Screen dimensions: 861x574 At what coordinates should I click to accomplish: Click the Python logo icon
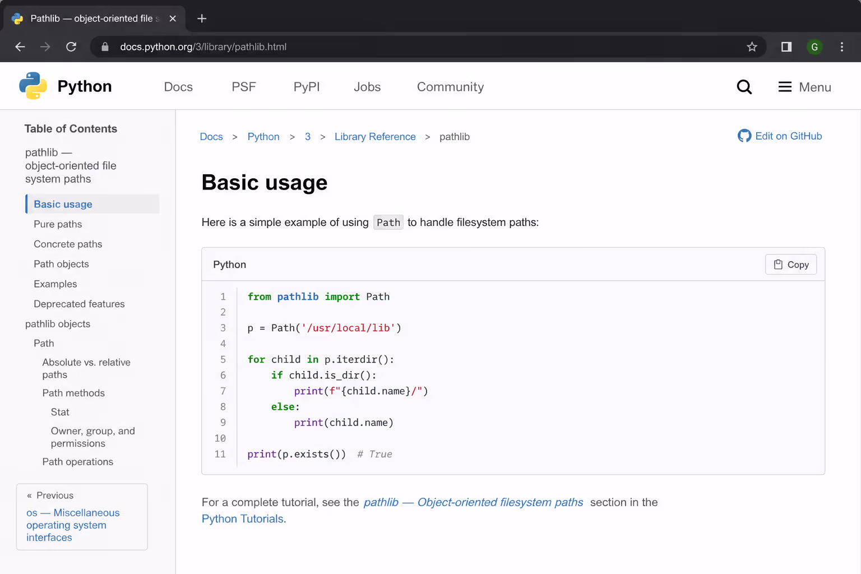point(33,86)
